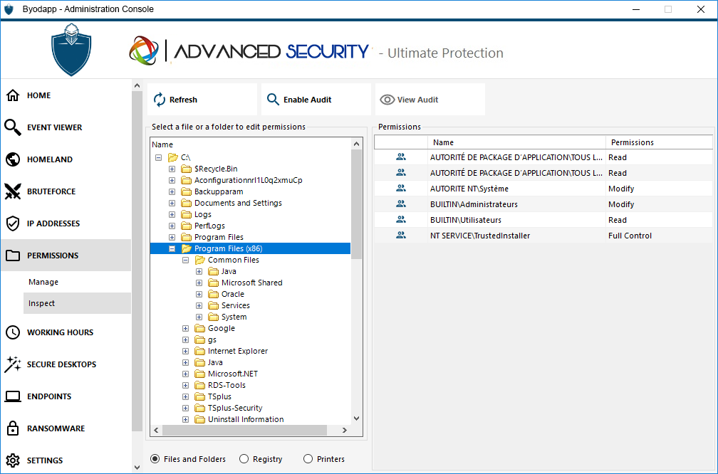Click the knight shield logo in header
718x474 pixels.
pos(71,49)
